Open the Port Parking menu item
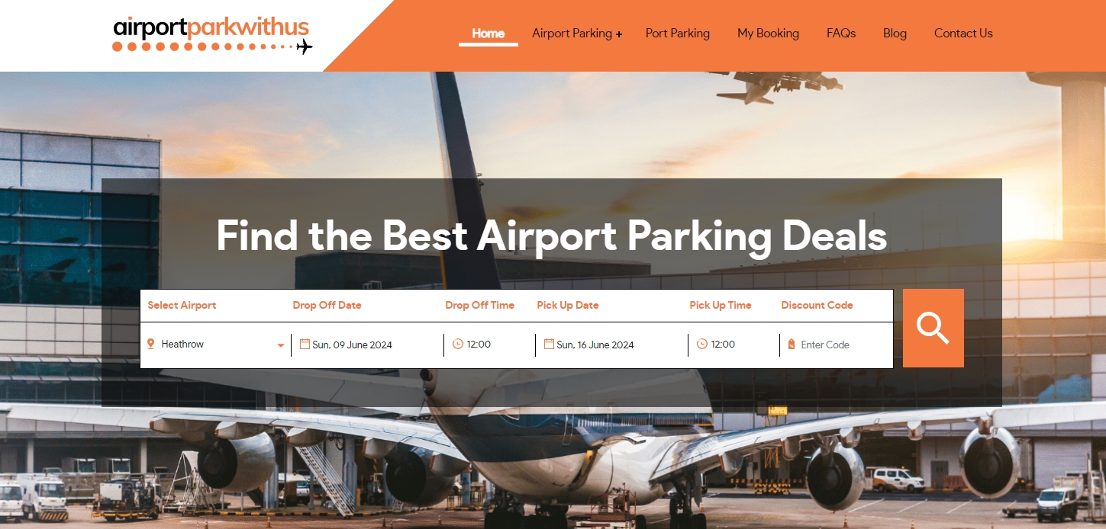 click(x=678, y=33)
